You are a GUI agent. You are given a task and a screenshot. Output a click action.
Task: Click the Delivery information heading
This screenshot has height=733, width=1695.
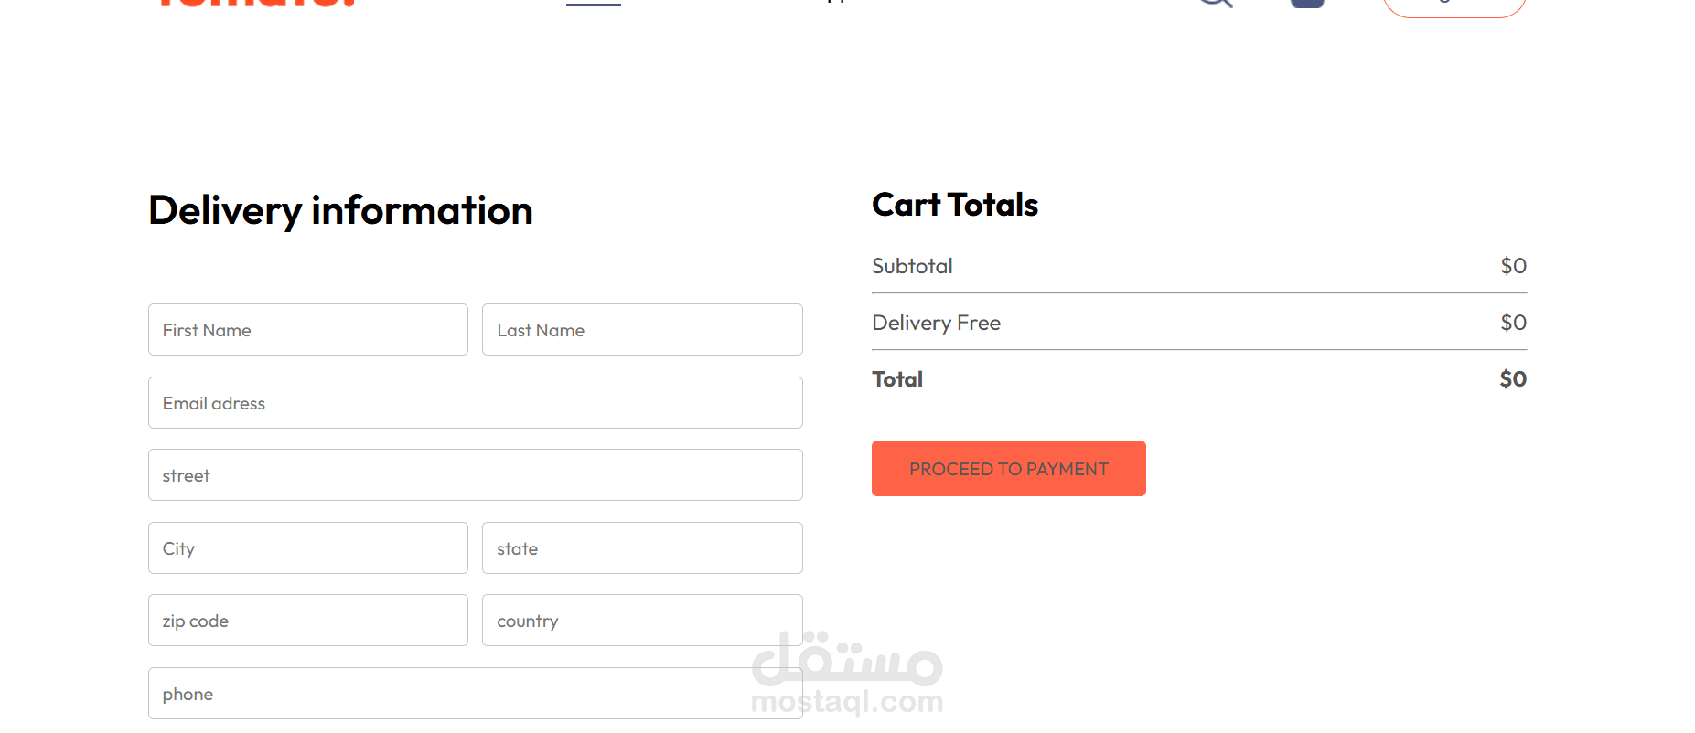340,210
